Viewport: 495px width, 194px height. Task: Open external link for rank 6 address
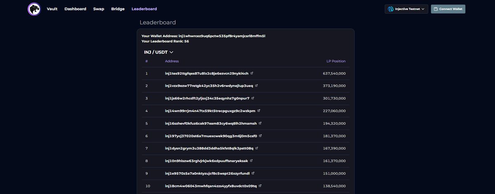[261, 136]
